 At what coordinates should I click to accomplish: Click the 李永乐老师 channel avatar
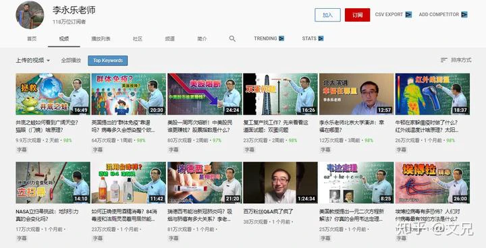point(30,15)
